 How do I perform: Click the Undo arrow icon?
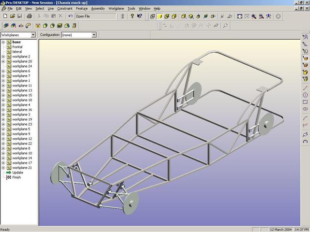tap(70, 16)
